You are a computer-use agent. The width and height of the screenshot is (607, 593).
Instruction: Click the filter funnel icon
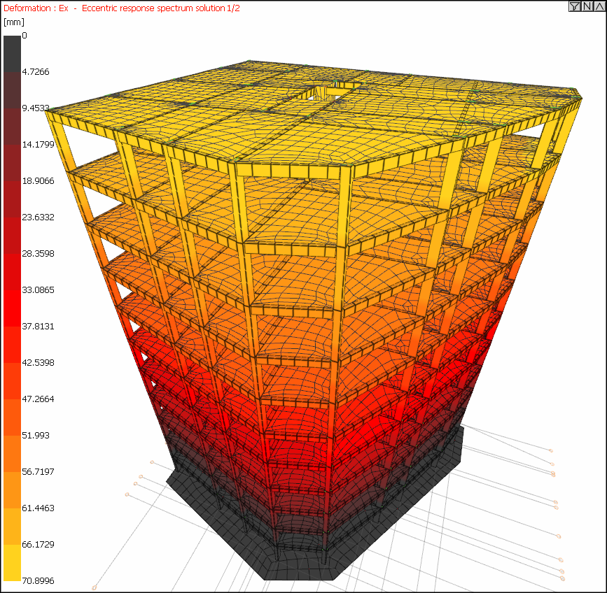574,6
